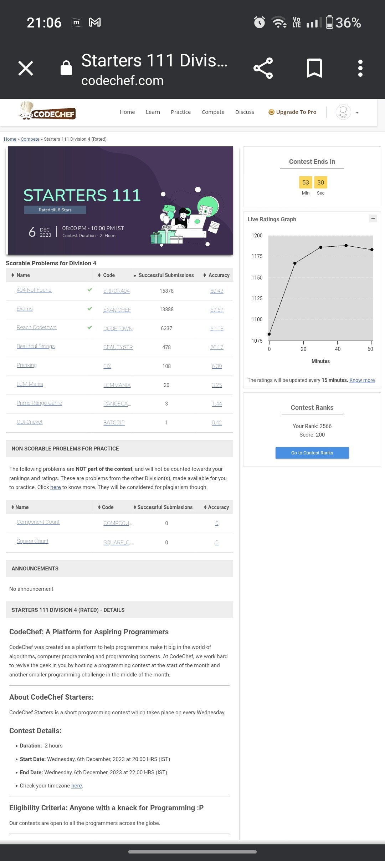
Task: Click the 'Your Rank: 2566' text
Action: (312, 426)
